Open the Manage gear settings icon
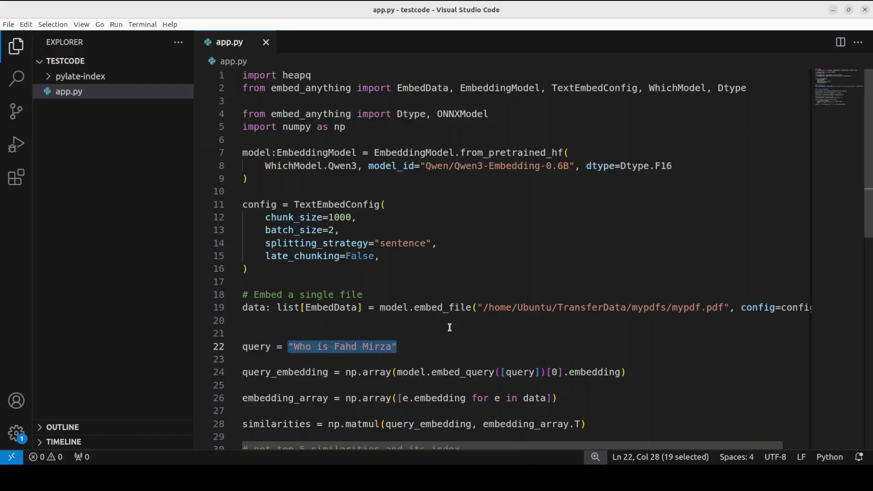This screenshot has width=873, height=491. pos(16,433)
